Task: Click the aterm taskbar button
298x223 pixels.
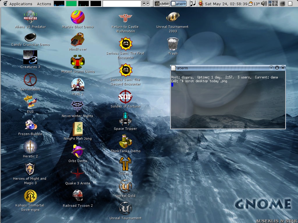Action: [x=179, y=3]
